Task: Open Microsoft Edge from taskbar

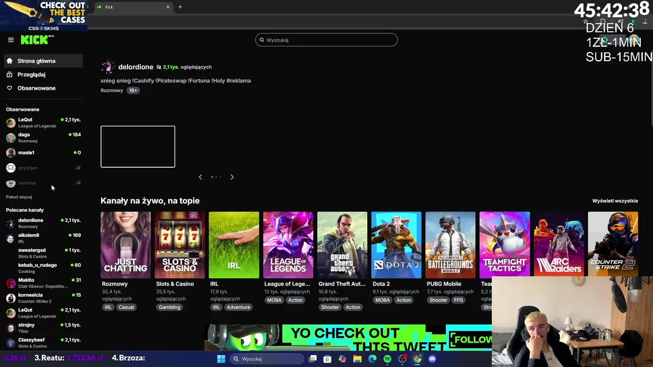Action: tap(372, 359)
